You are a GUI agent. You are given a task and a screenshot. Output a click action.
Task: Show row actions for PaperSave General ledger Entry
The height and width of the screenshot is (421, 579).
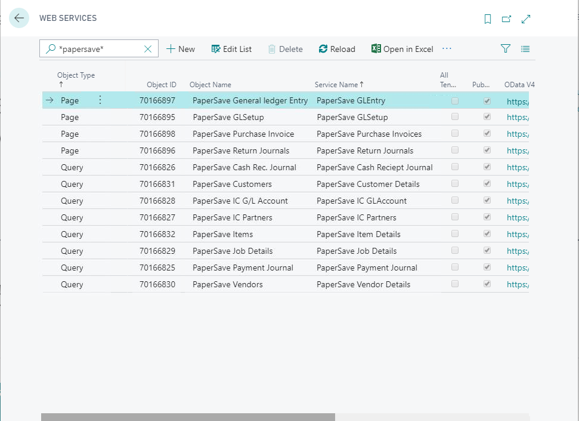[x=100, y=100]
